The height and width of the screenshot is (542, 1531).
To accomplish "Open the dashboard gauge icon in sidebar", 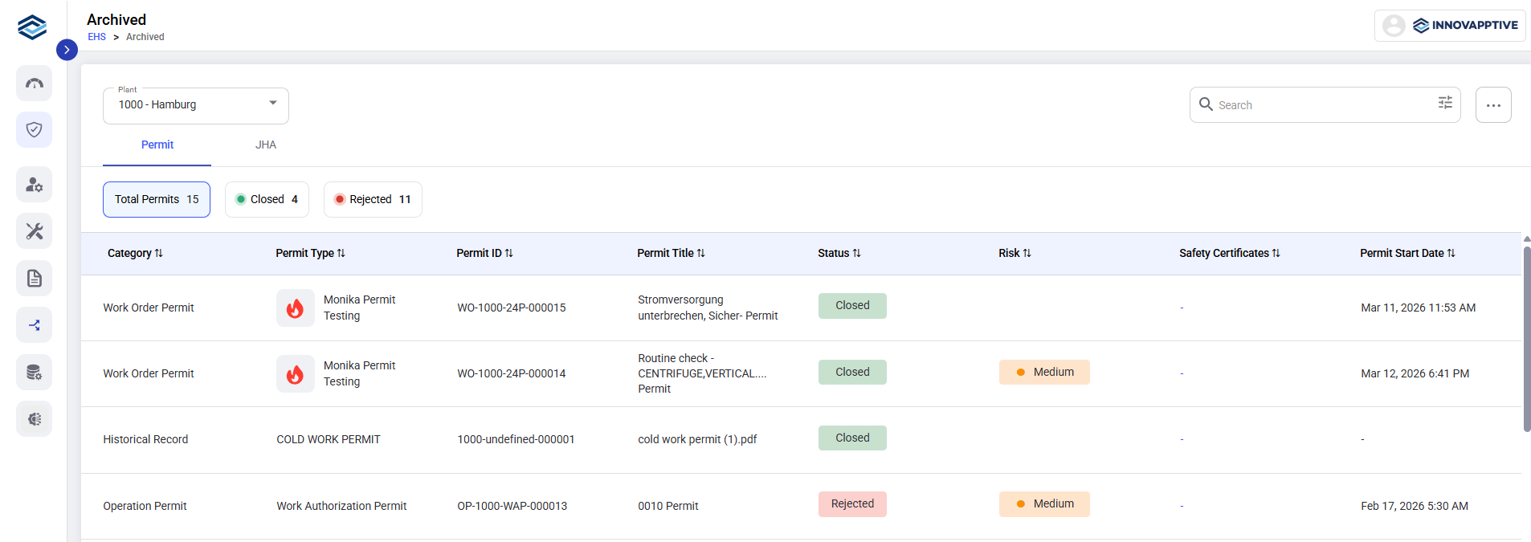I will coord(34,83).
